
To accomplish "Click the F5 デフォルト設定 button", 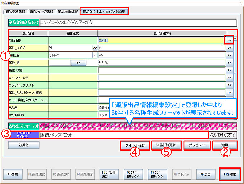I will [x=109, y=174].
